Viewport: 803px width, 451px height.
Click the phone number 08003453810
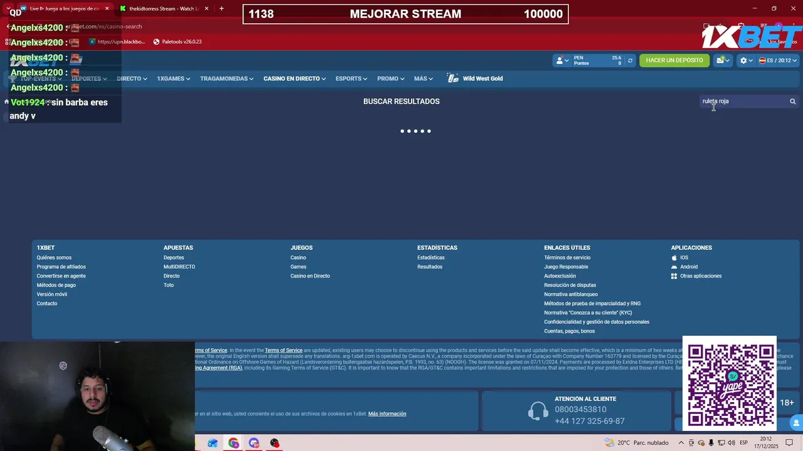(580, 410)
